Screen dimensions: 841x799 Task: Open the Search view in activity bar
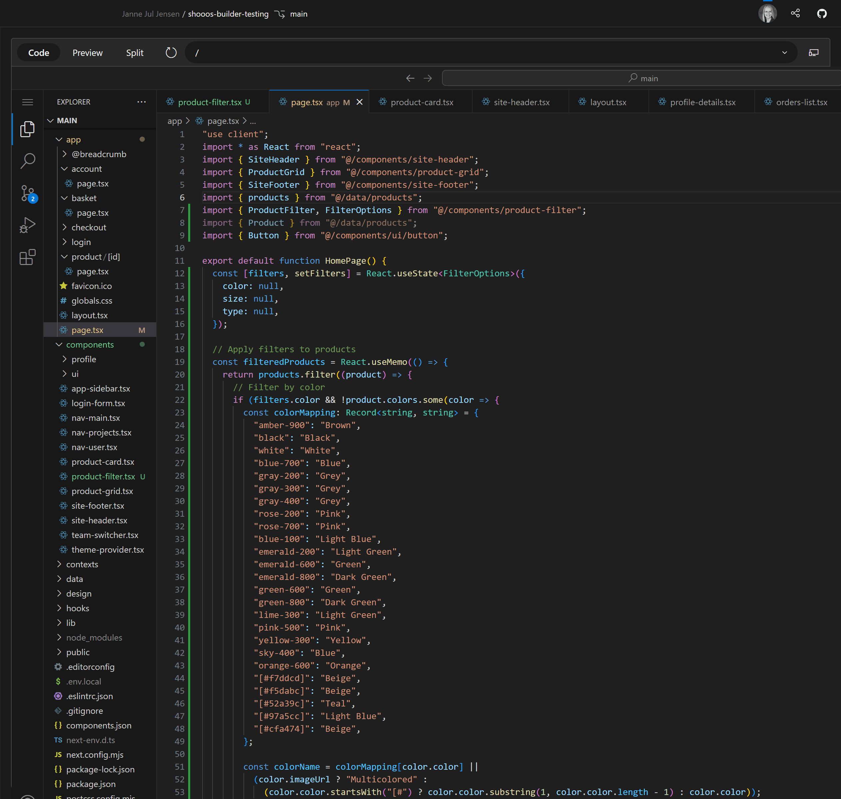(x=27, y=161)
